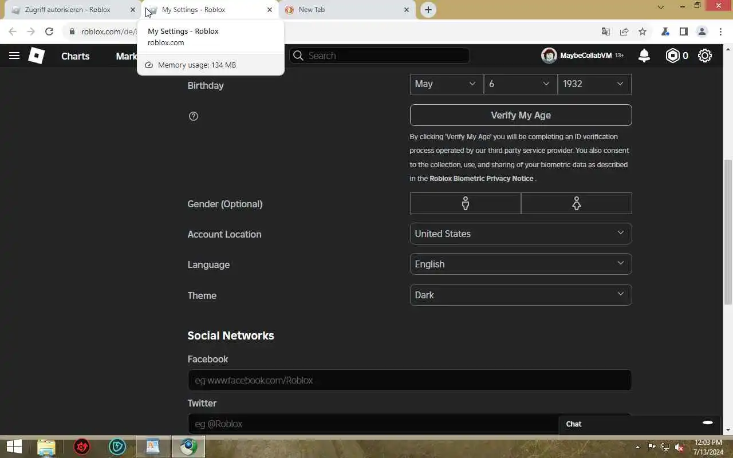The height and width of the screenshot is (458, 733).
Task: Close the Zugriff autorisieren tab
Action: [132, 10]
